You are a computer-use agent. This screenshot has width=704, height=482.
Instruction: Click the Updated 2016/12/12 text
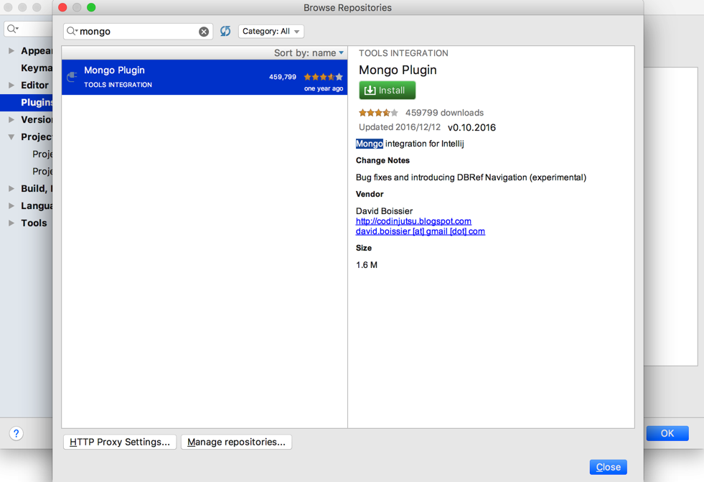[x=400, y=127]
